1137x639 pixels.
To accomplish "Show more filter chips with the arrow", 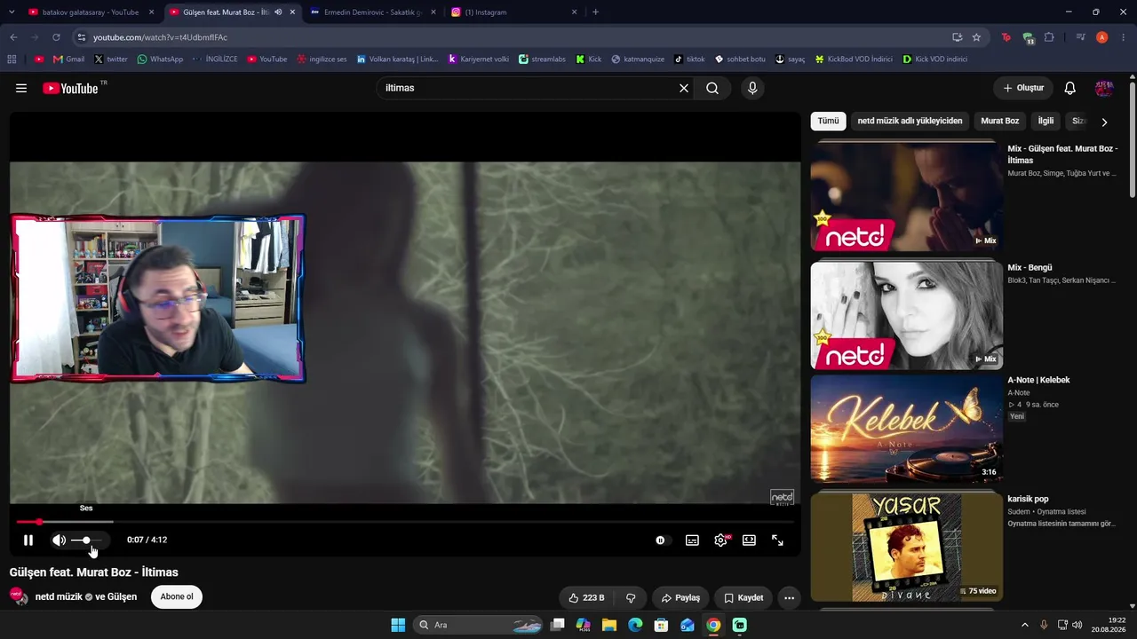I will coord(1104,122).
